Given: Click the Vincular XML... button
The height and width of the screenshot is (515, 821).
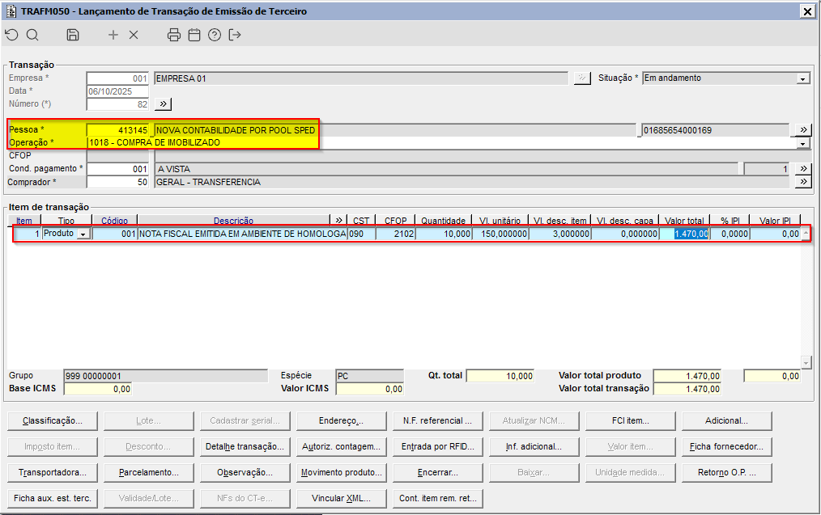Looking at the screenshot, I should coord(341,498).
